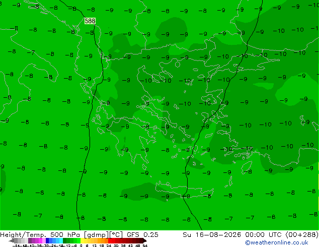Select the left grey arrow of the color scale
This screenshot has width=319, height=247.
(x=12, y=240)
